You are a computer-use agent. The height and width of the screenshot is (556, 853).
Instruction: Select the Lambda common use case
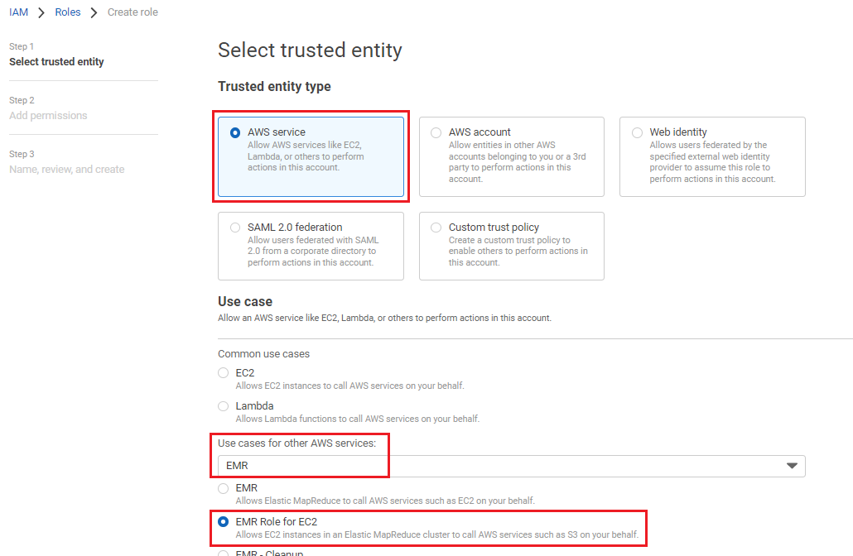coord(223,405)
